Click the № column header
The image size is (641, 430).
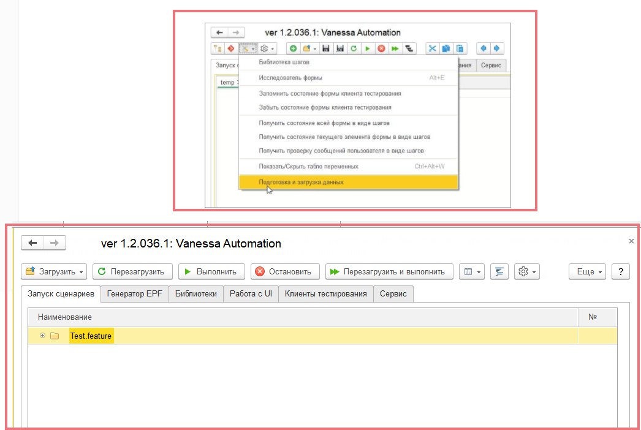point(597,317)
